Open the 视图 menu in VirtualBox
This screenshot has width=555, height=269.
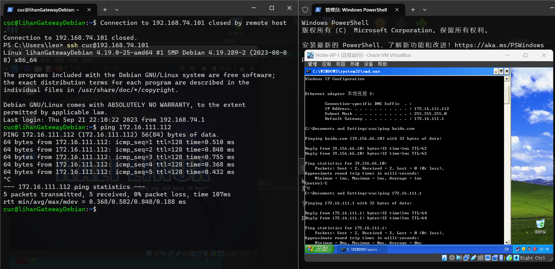[340, 64]
